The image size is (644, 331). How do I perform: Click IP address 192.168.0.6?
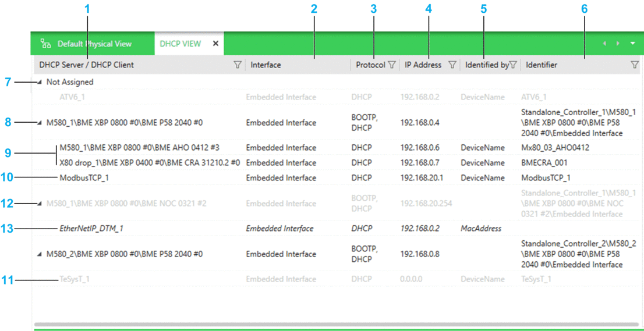tap(420, 147)
